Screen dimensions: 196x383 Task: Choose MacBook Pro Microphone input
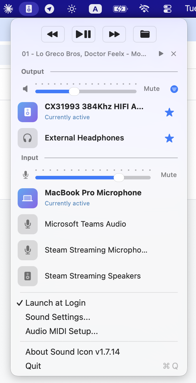click(x=93, y=193)
